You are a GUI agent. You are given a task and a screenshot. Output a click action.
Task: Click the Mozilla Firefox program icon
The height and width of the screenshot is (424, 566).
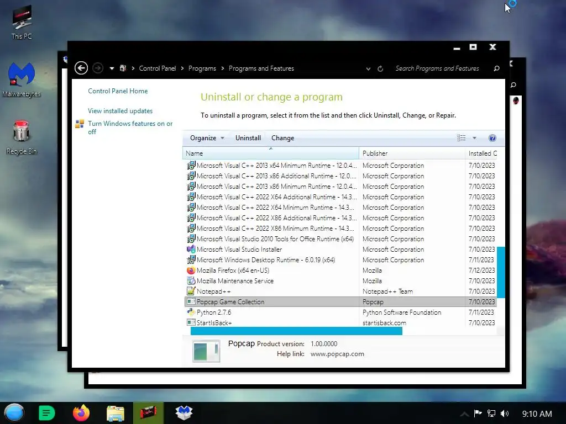(191, 270)
